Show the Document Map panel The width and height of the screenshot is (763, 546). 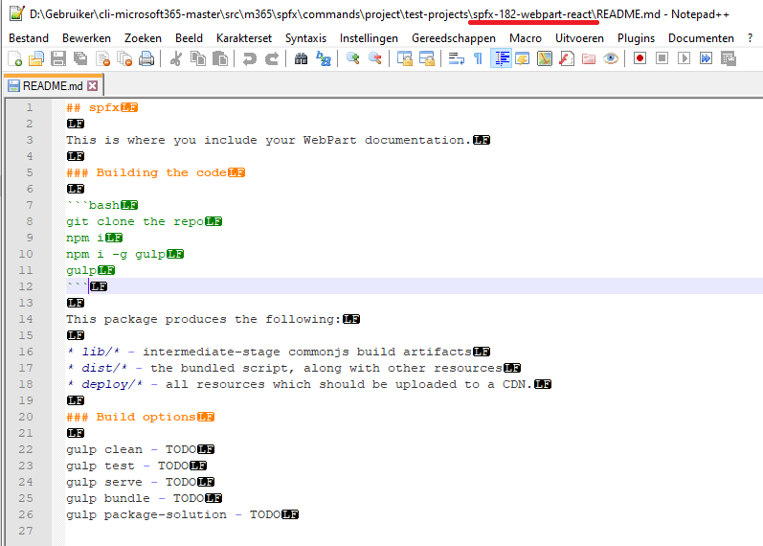pos(545,59)
